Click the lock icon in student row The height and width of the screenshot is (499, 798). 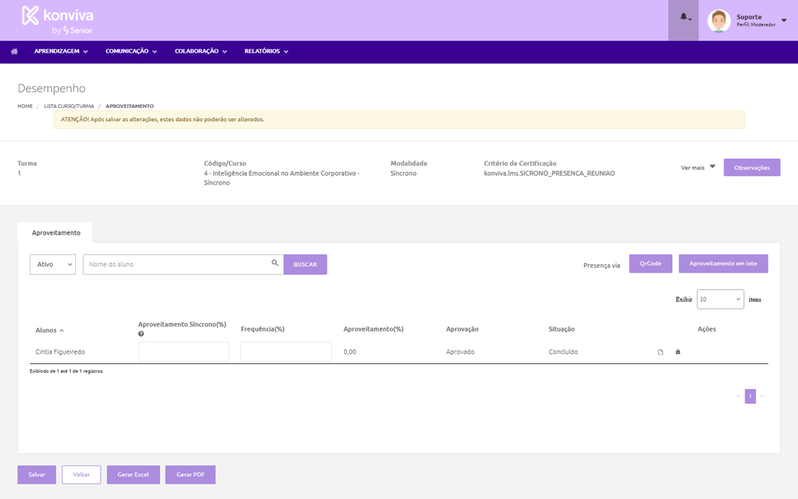coord(678,352)
